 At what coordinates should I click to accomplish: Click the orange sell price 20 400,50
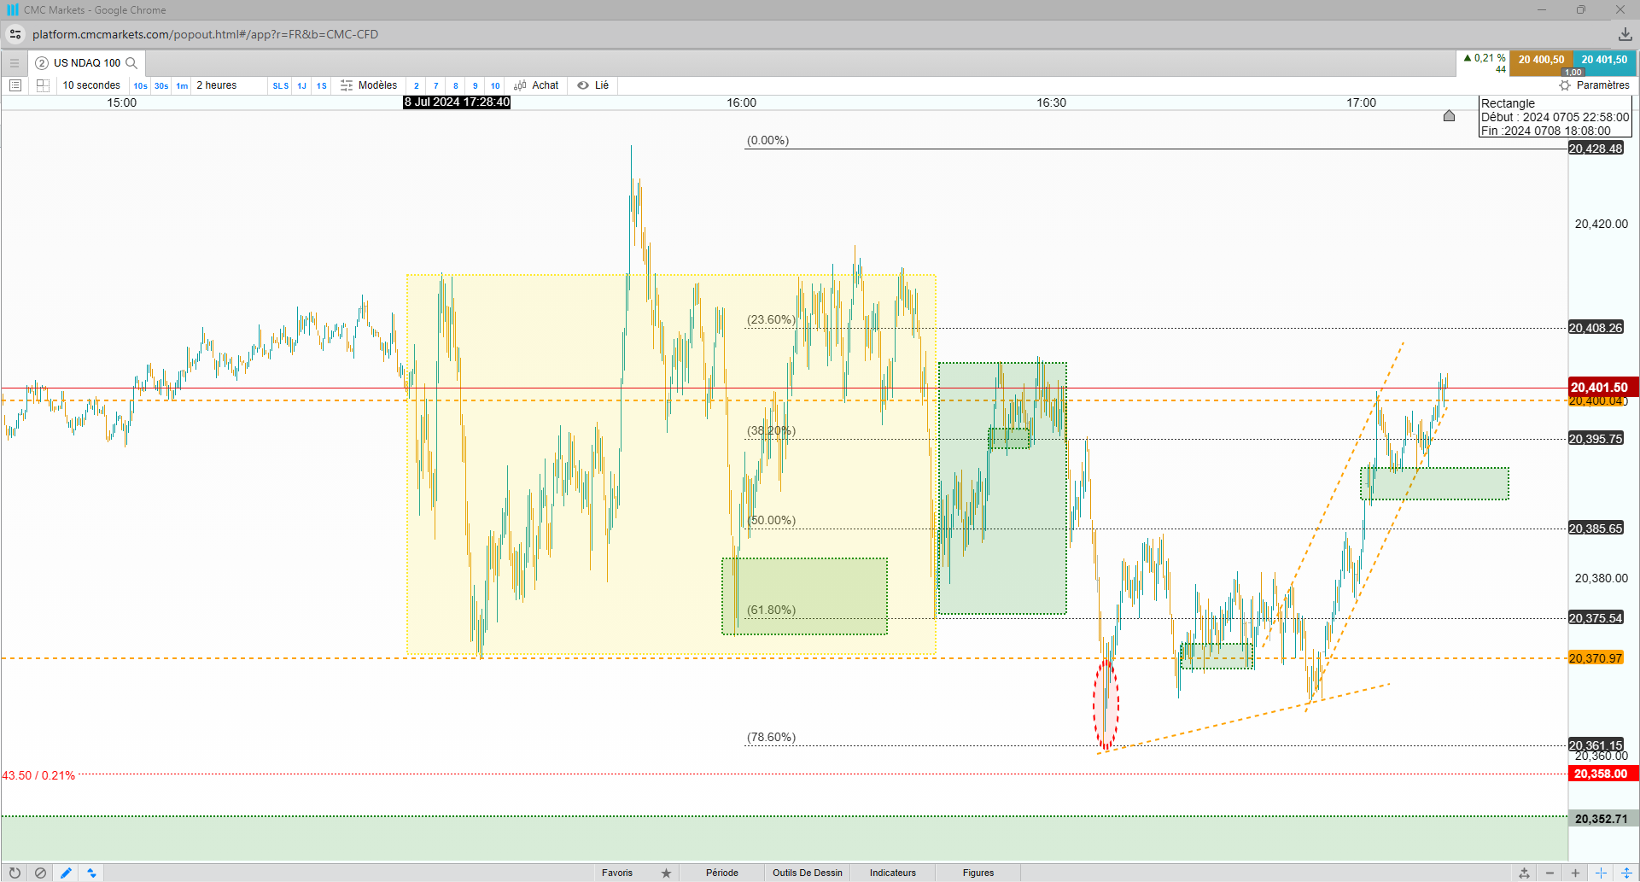[x=1541, y=63]
